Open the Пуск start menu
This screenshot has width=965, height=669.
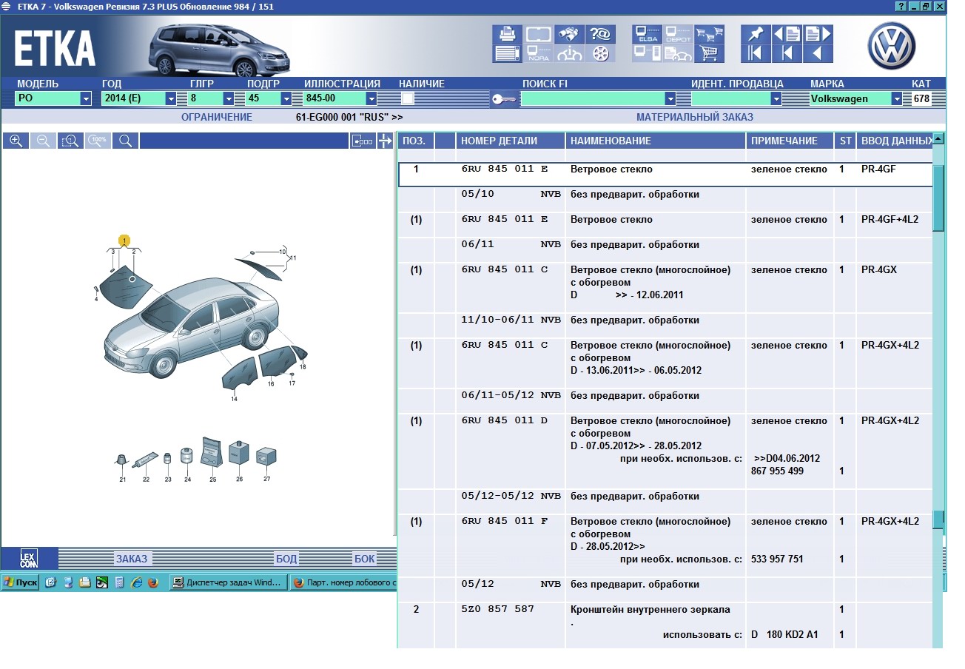coord(20,582)
